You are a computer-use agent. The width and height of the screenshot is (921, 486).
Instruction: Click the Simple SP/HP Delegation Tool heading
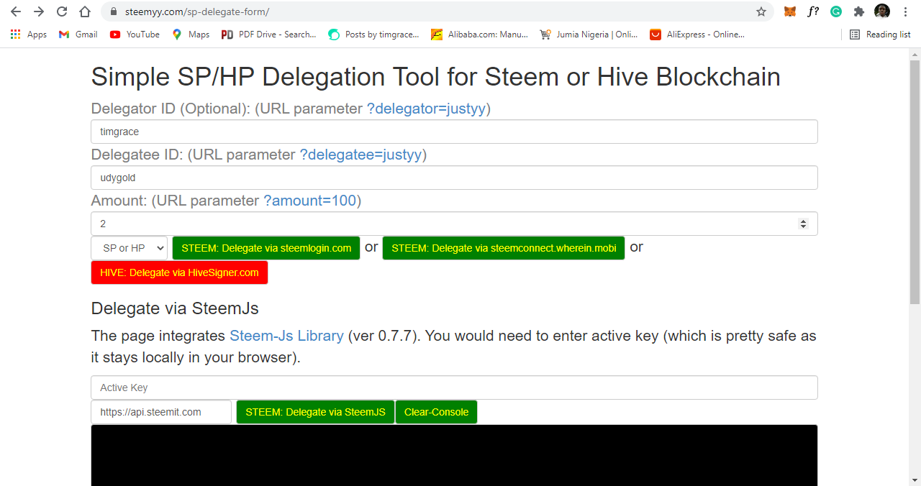tap(435, 76)
